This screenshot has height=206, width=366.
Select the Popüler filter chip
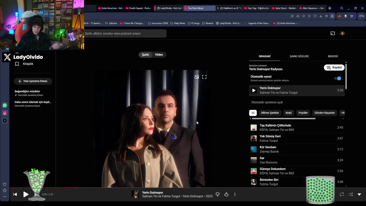303,113
